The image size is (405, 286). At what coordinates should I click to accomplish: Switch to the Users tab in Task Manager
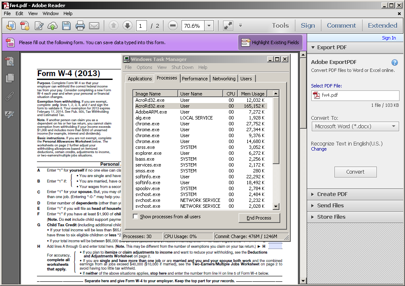pyautogui.click(x=246, y=79)
